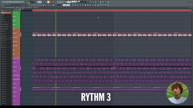Open the TOOLS menu
This screenshot has height=108, width=193.
pyautogui.click(x=20, y=2)
